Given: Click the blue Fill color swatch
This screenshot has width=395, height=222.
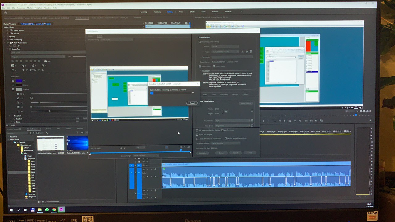Looking at the screenshot, I should point(19,81).
